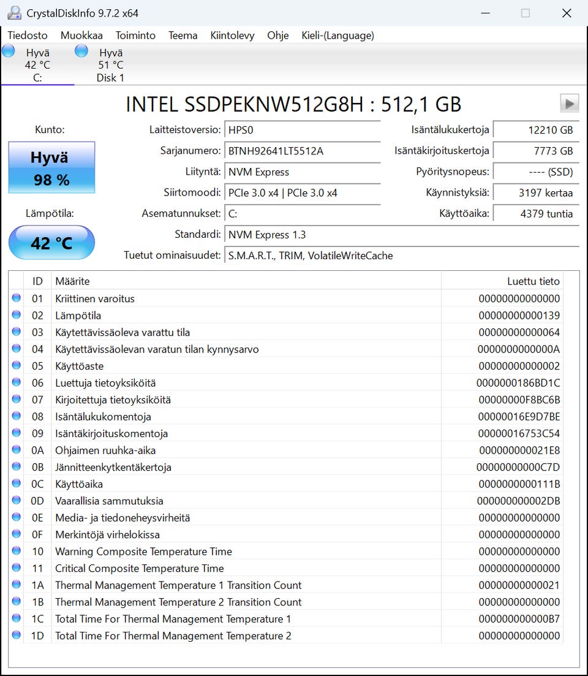Image resolution: width=588 pixels, height=676 pixels.
Task: Click status orb beside Käyttöaste row
Action: pos(16,366)
